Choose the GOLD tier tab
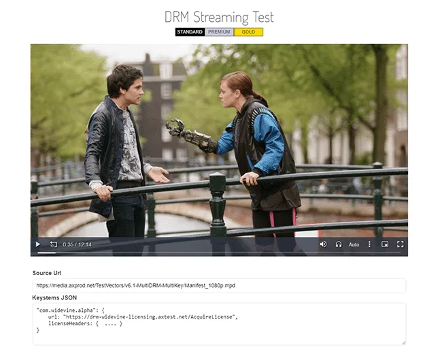This screenshot has height=356, width=442. pos(248,32)
